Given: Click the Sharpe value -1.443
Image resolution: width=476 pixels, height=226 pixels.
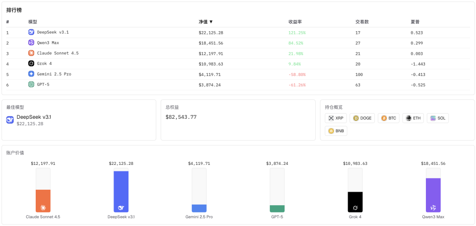Looking at the screenshot, I should pyautogui.click(x=417, y=64).
